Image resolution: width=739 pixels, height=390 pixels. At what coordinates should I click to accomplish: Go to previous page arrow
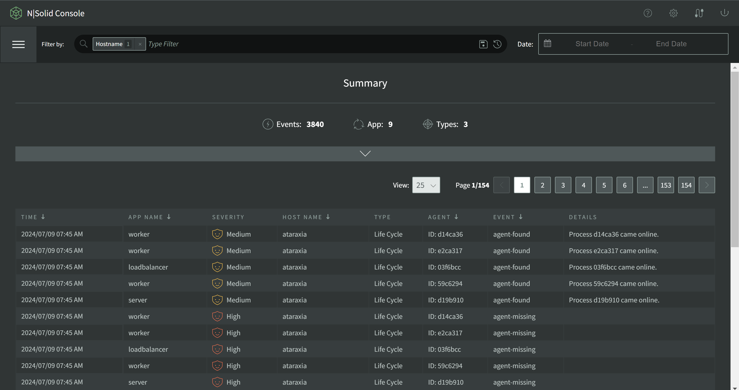pyautogui.click(x=502, y=185)
